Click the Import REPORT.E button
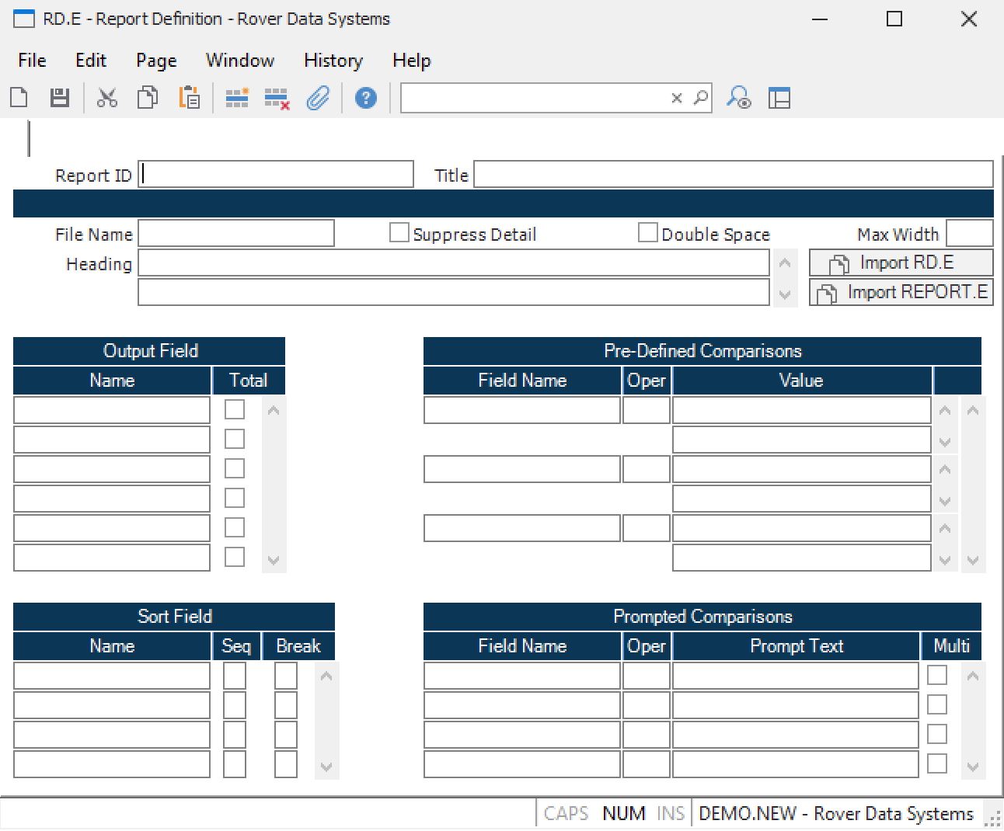The image size is (1004, 831). pyautogui.click(x=901, y=293)
